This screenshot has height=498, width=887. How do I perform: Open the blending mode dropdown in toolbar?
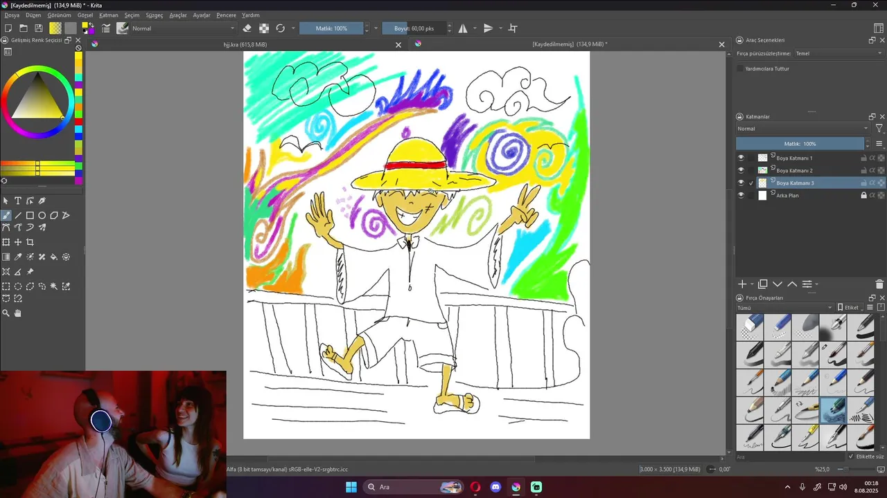[183, 28]
